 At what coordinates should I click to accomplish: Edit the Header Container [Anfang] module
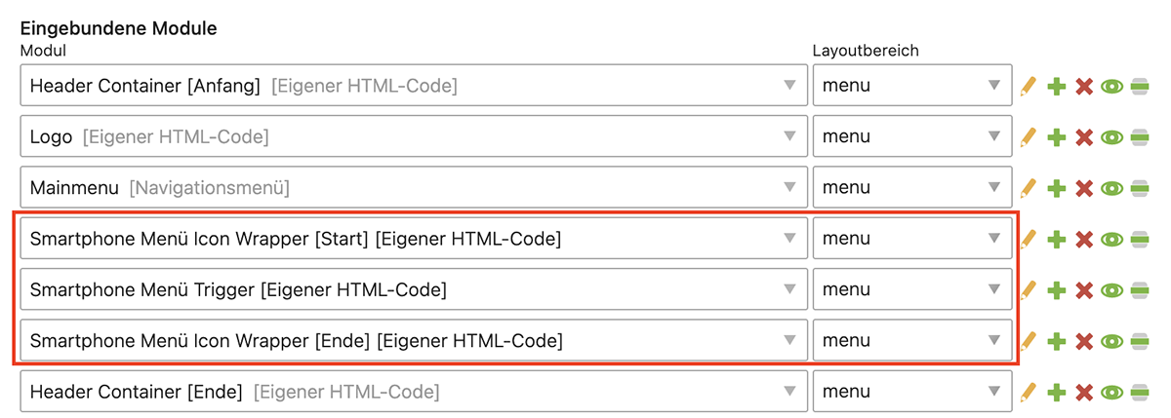(x=1027, y=87)
